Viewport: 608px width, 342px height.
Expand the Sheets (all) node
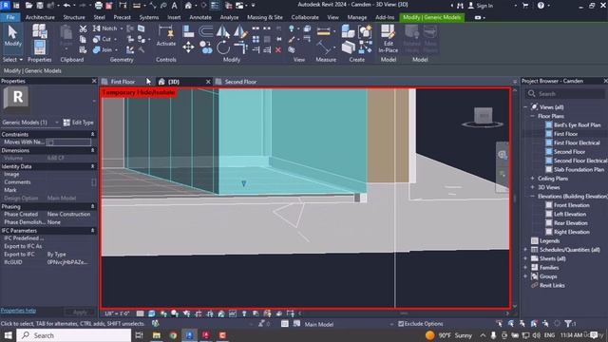pyautogui.click(x=525, y=258)
